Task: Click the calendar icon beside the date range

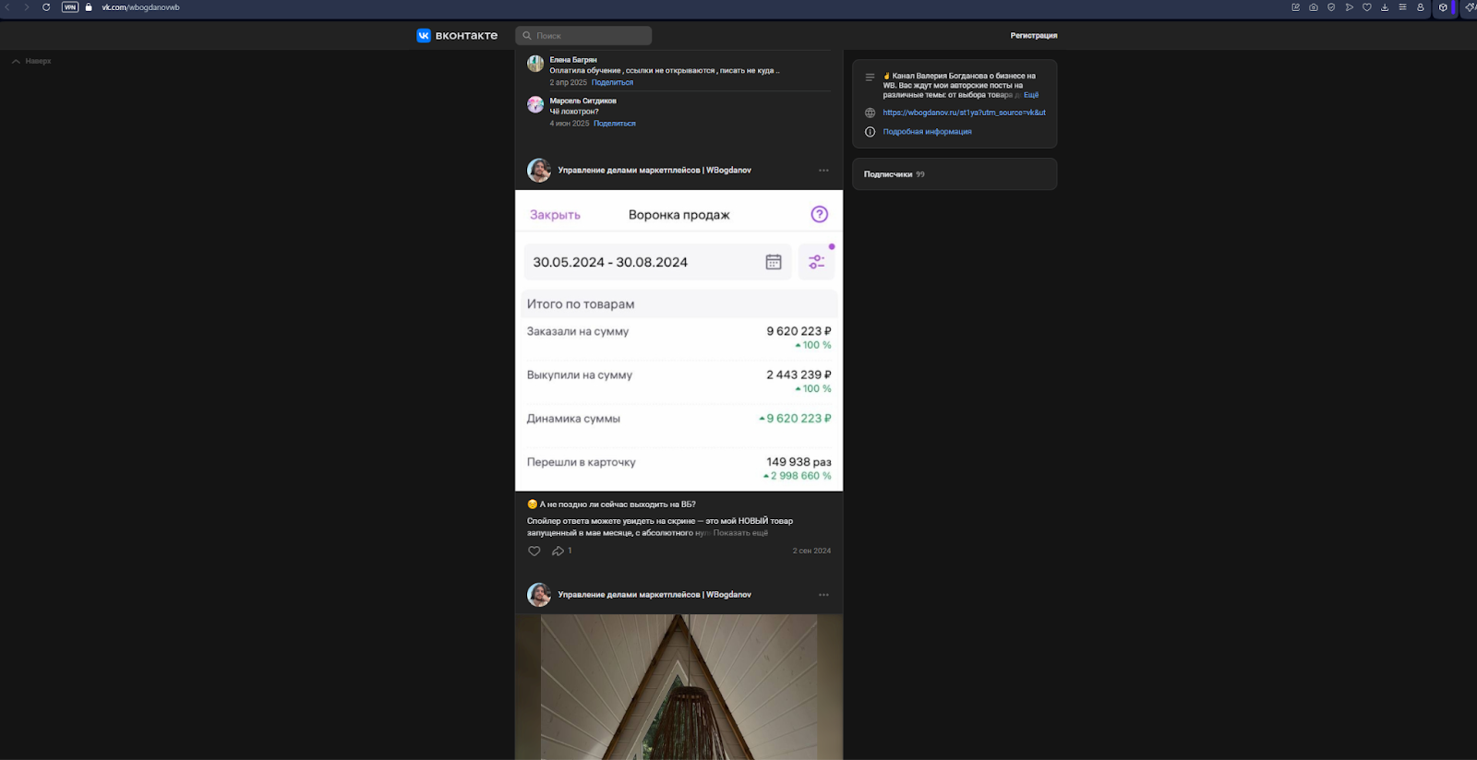Action: 774,262
